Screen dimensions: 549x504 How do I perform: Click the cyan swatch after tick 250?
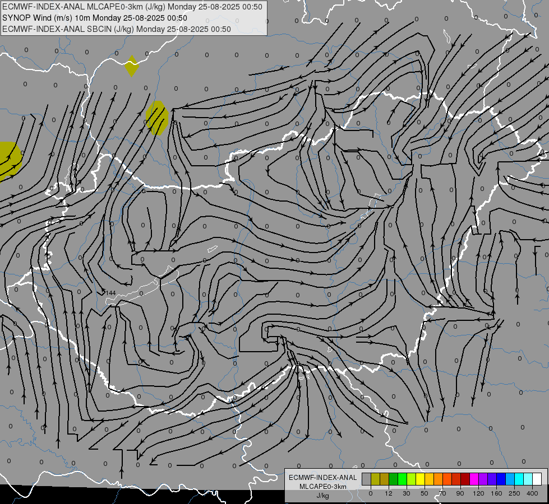coord(519,479)
